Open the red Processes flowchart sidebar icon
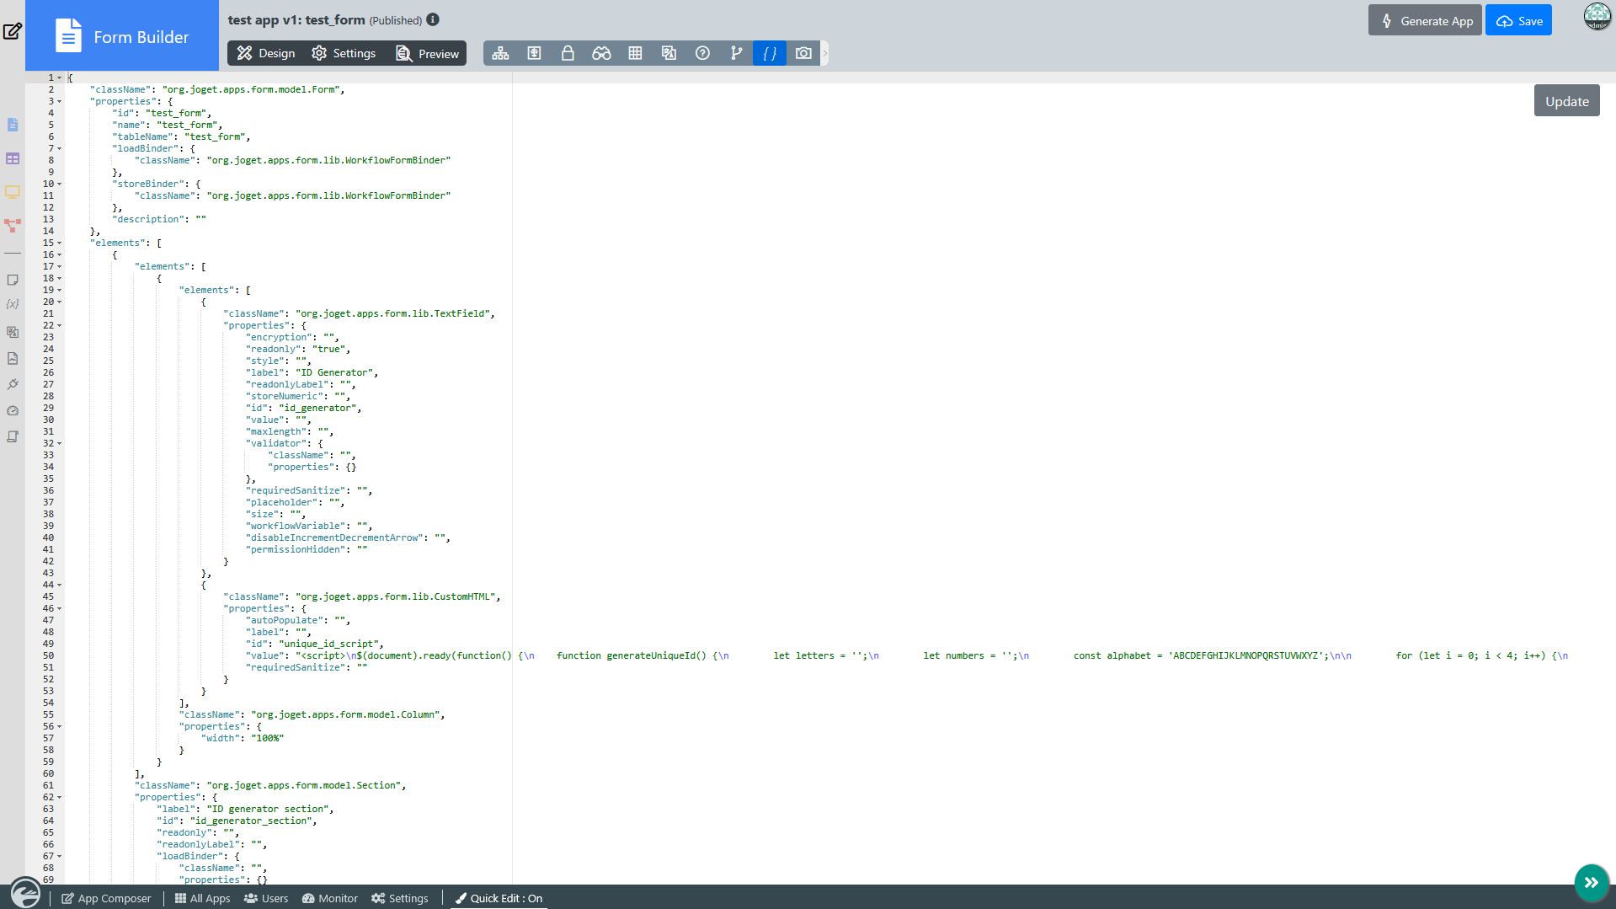The width and height of the screenshot is (1616, 909). [x=13, y=226]
